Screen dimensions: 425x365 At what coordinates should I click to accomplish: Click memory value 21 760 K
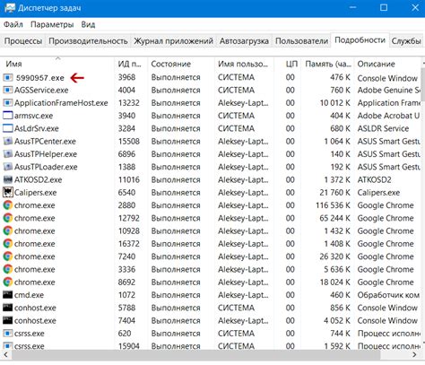pos(334,193)
